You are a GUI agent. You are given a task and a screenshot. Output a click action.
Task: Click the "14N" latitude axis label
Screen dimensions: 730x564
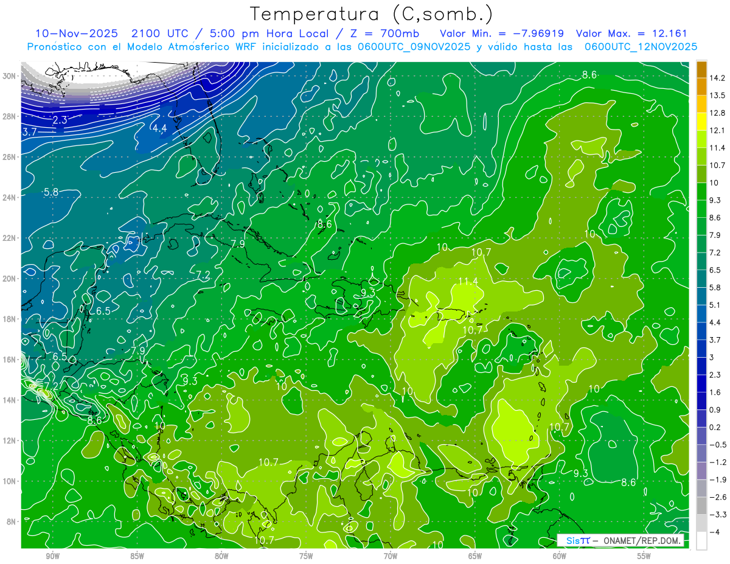coord(10,400)
